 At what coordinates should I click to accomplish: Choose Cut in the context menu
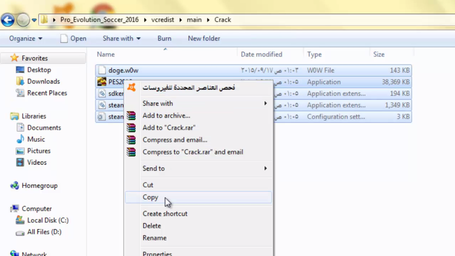198,185
